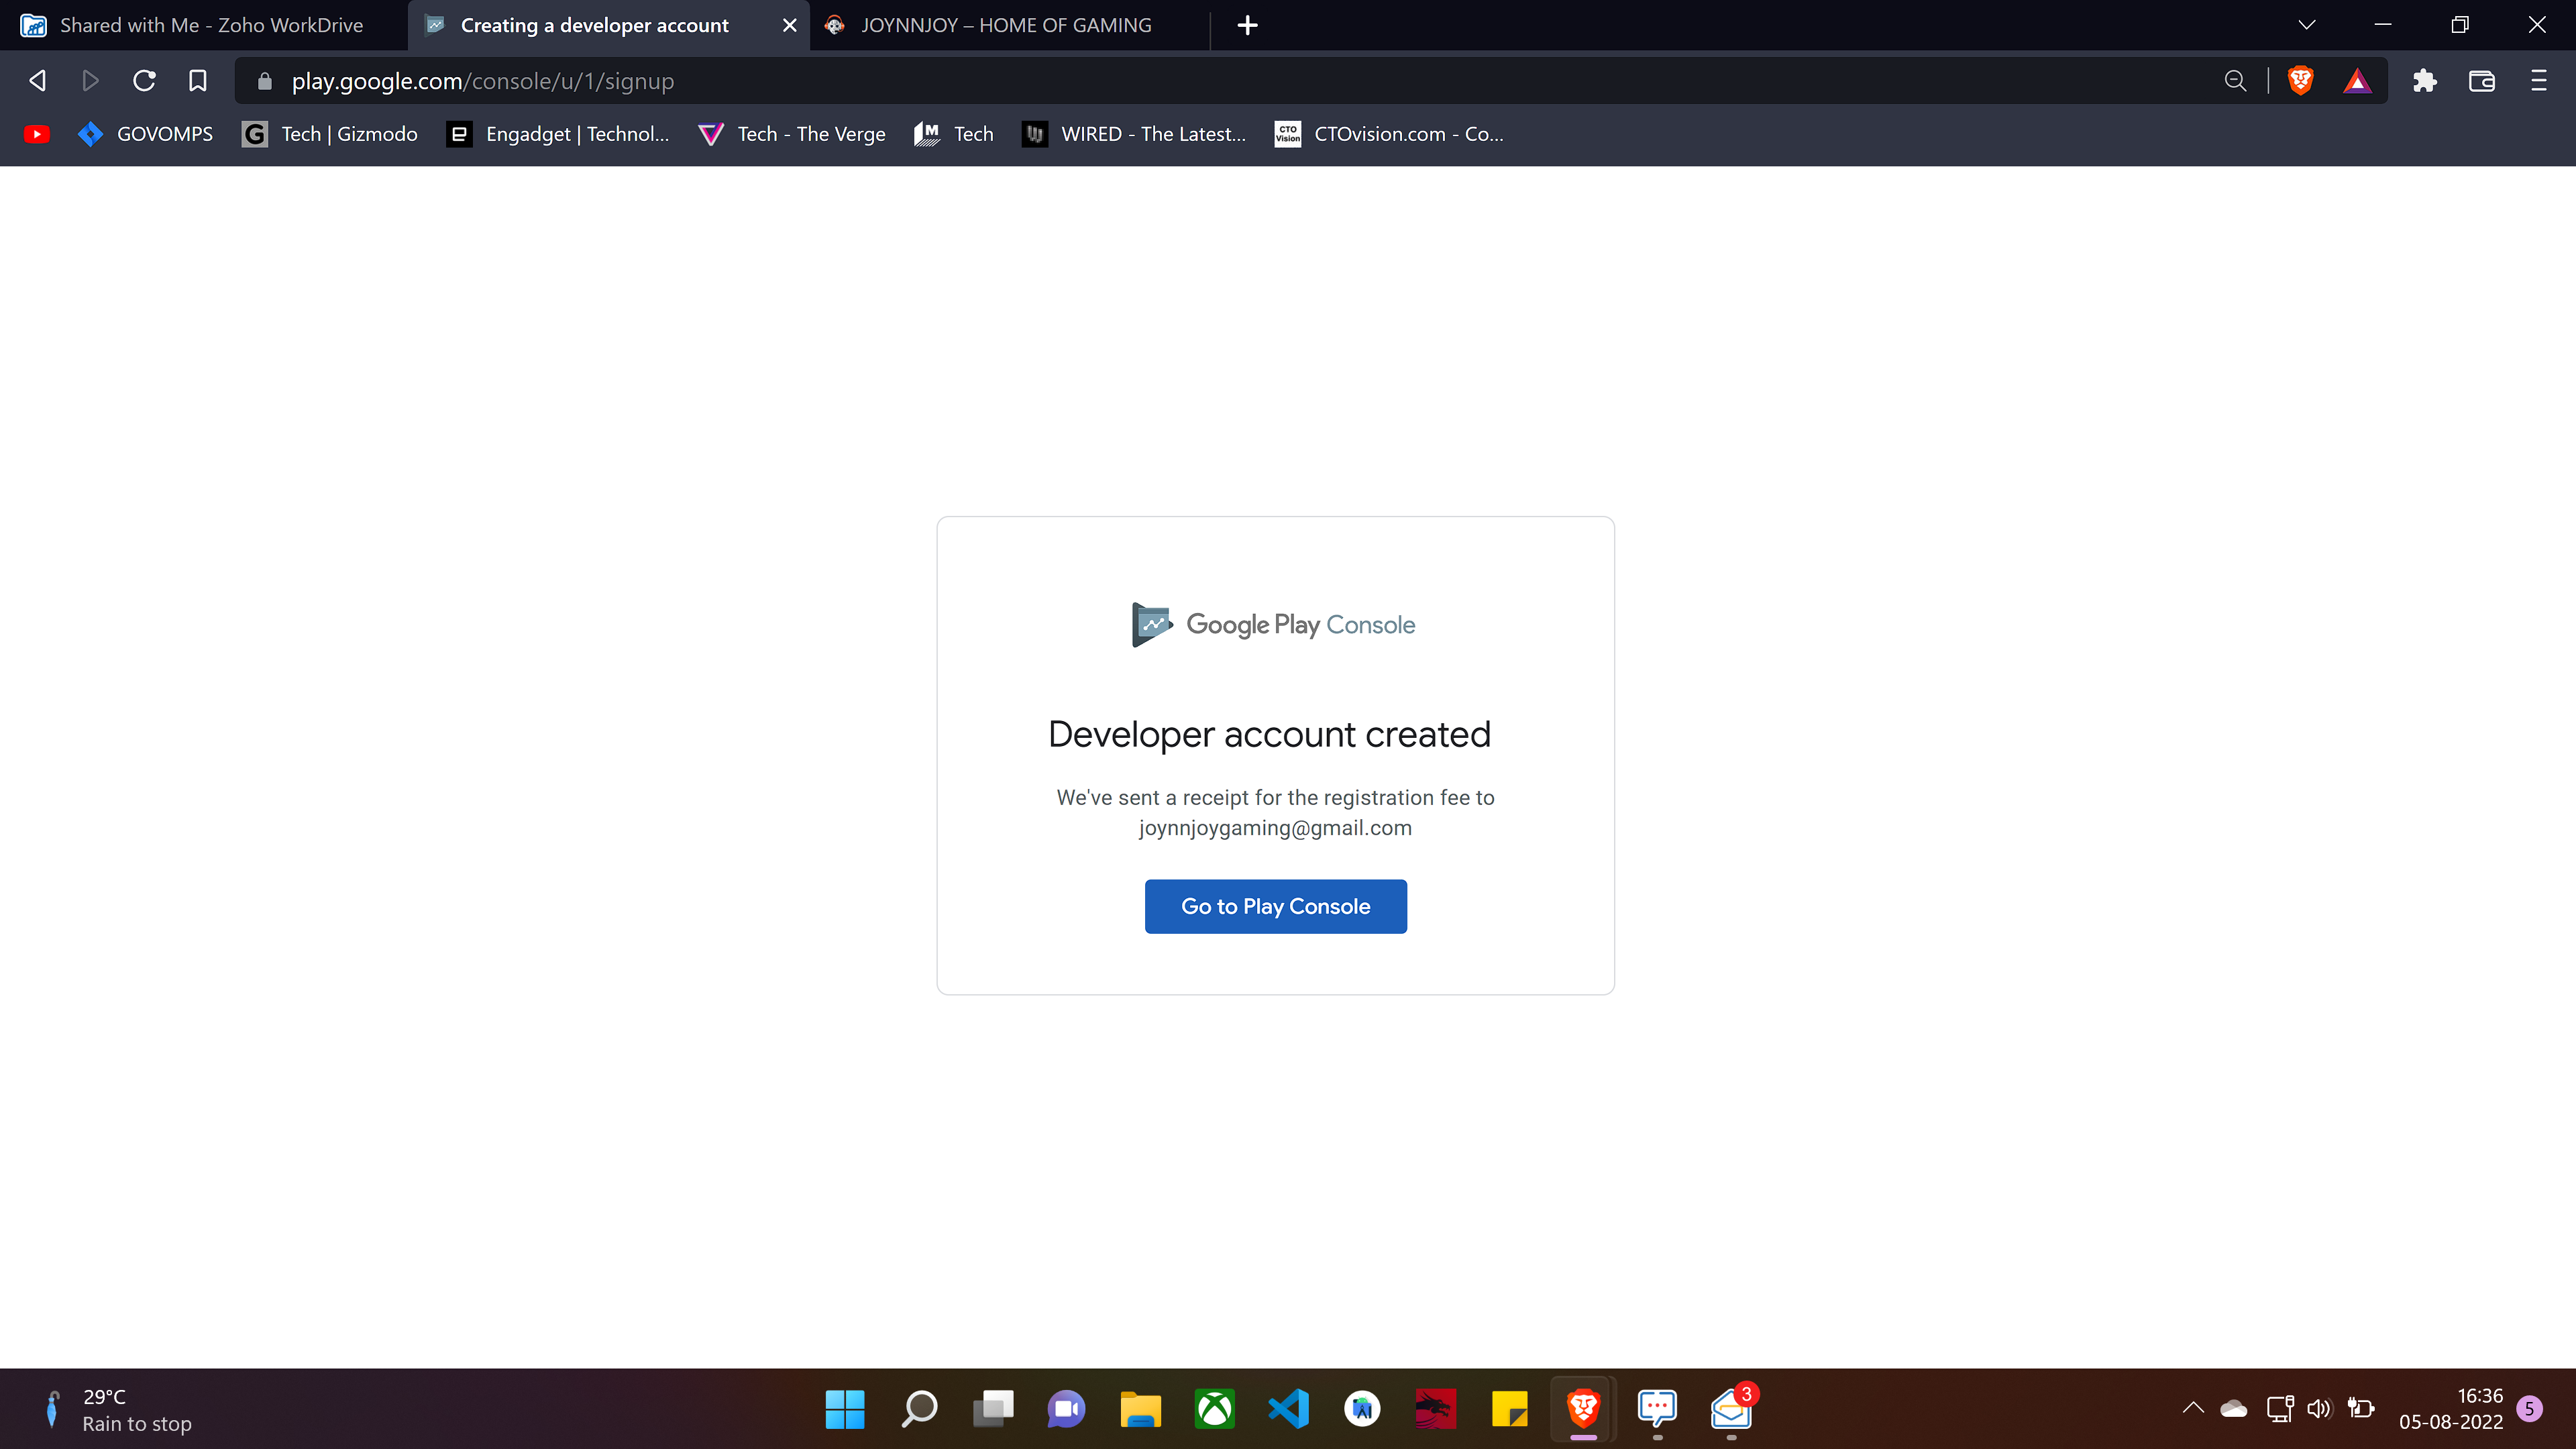Go back to previous page
The image size is (2576, 1449).
click(x=37, y=81)
